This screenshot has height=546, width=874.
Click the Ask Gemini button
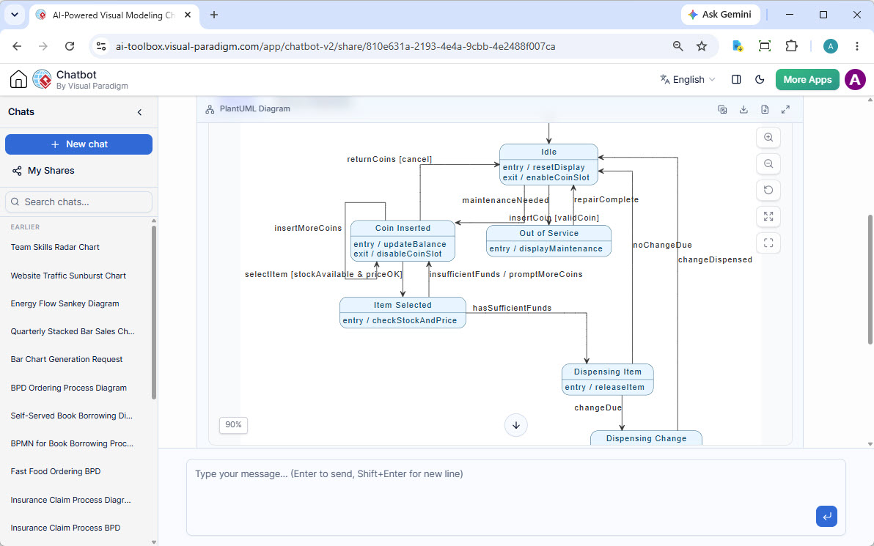tap(720, 15)
